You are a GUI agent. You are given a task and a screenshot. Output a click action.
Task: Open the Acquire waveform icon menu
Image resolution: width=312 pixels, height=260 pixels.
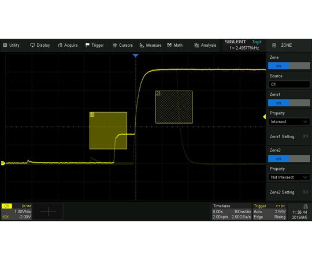(x=60, y=45)
